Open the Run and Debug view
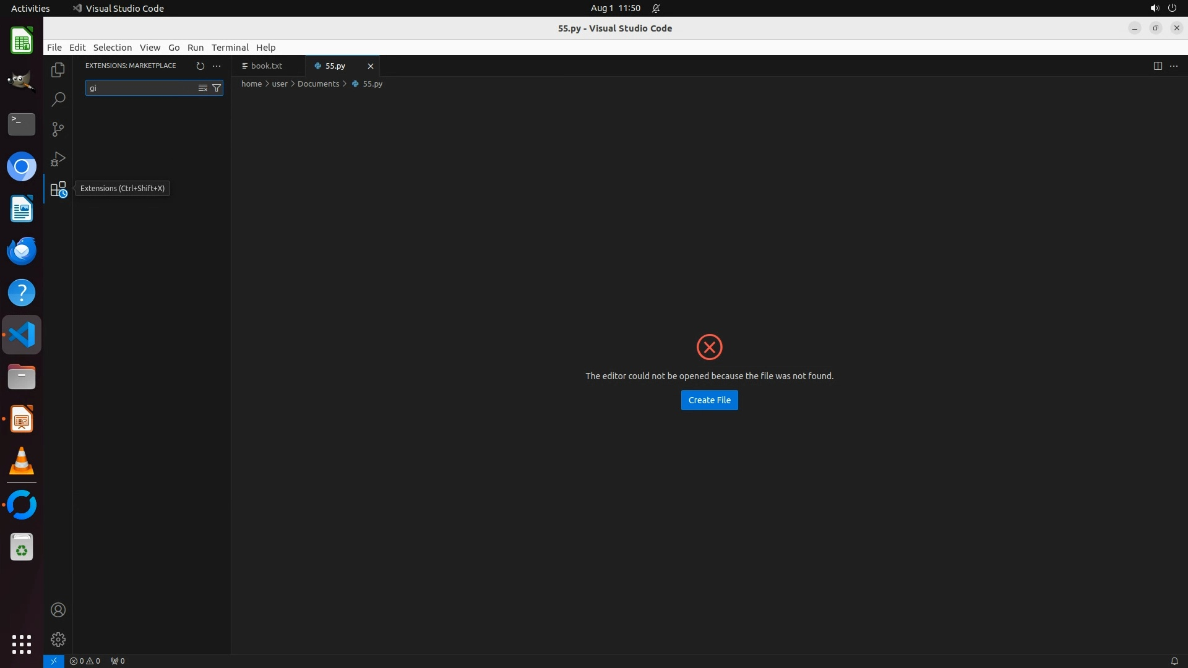 click(58, 159)
